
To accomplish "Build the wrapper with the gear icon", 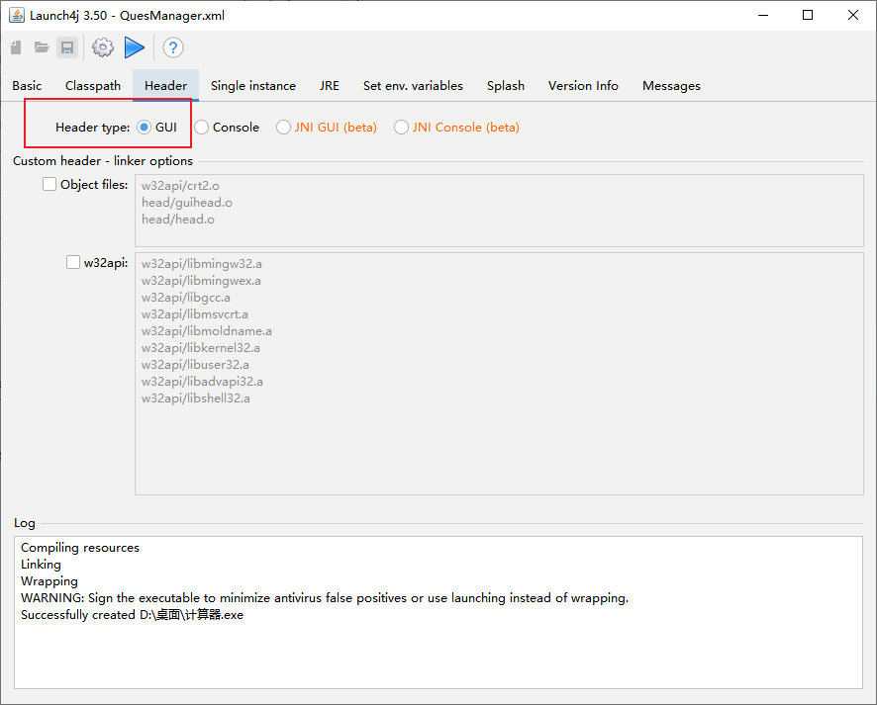I will 102,47.
